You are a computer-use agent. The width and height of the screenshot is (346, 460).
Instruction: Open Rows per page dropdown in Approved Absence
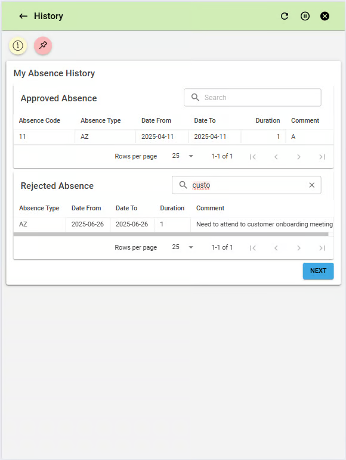[x=183, y=156]
